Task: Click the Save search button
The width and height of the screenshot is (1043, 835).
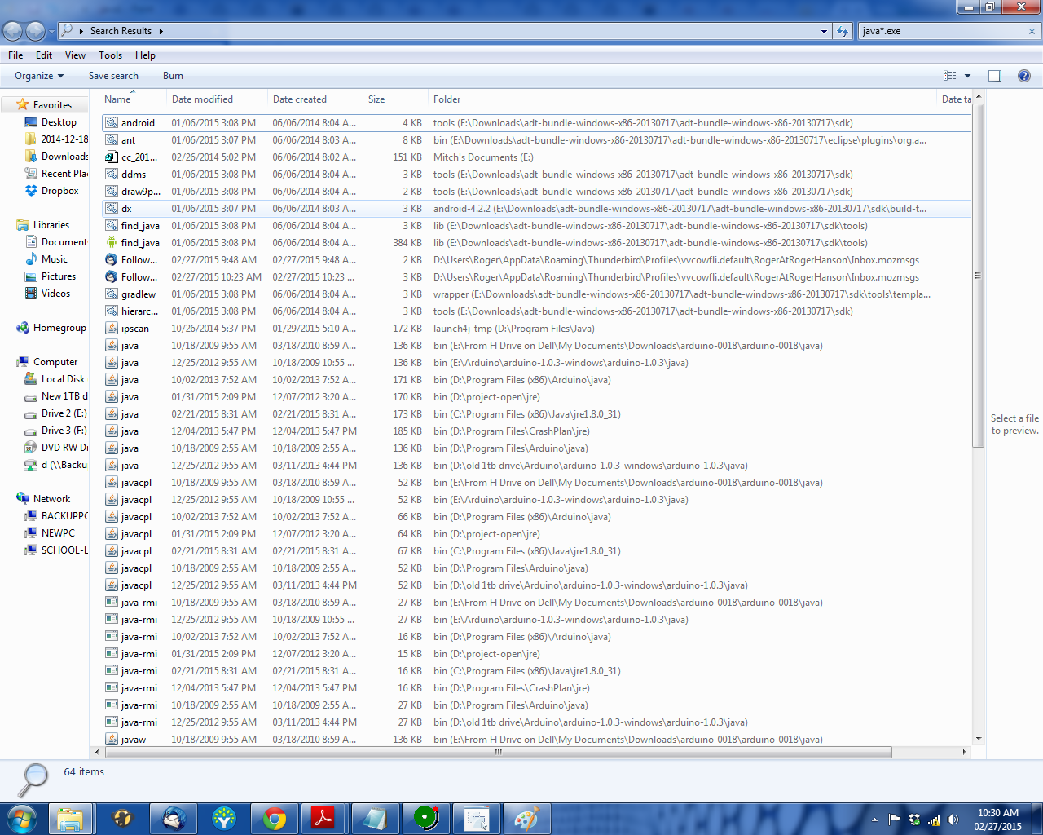Action: 113,76
